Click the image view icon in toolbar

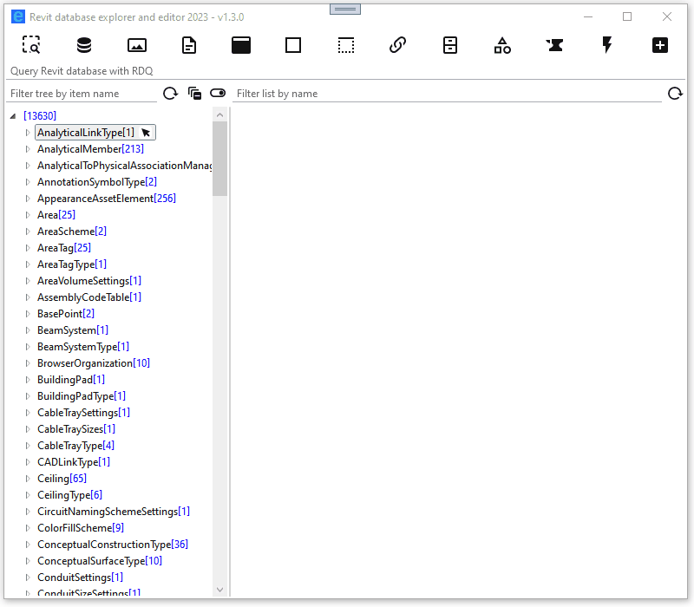pyautogui.click(x=137, y=45)
